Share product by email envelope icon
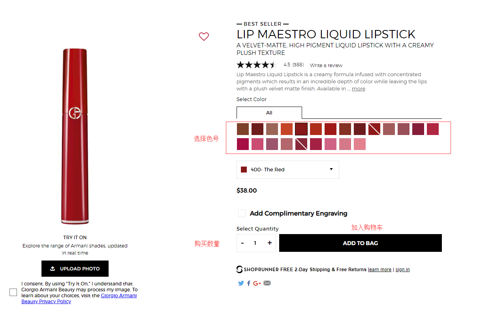 pos(267,283)
